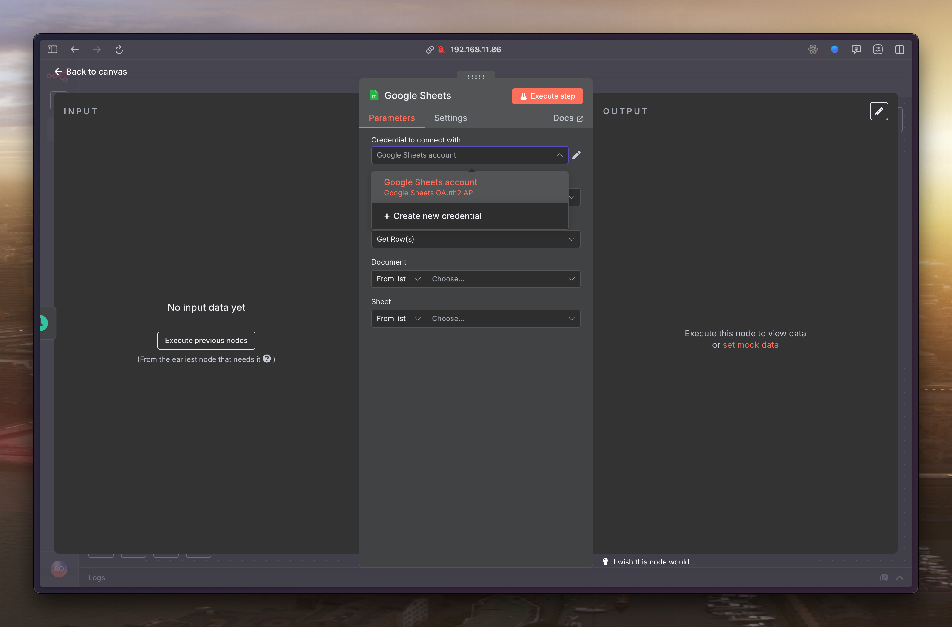Click the output edit pencil icon
952x627 pixels.
pos(879,111)
